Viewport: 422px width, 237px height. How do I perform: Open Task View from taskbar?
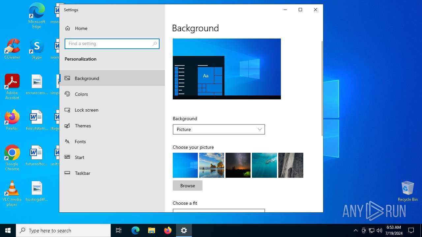click(119, 230)
